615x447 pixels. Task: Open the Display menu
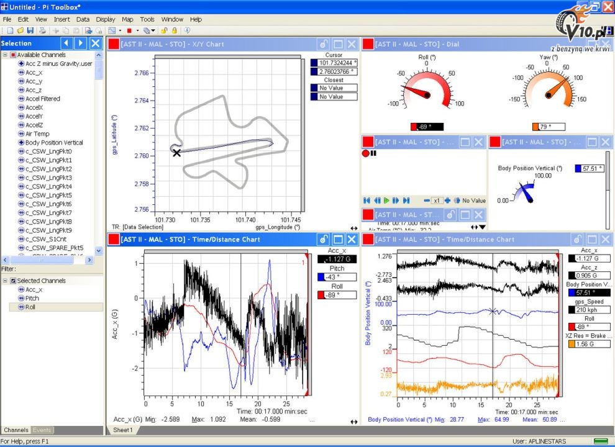point(106,19)
